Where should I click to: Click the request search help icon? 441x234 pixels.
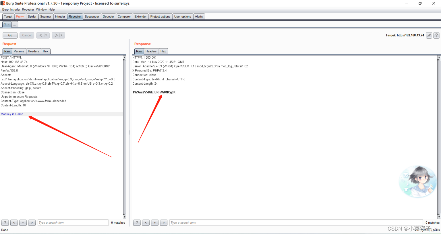click(5, 223)
